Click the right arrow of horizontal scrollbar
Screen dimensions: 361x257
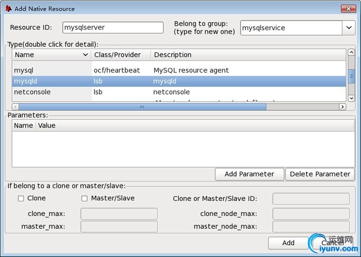pyautogui.click(x=342, y=107)
